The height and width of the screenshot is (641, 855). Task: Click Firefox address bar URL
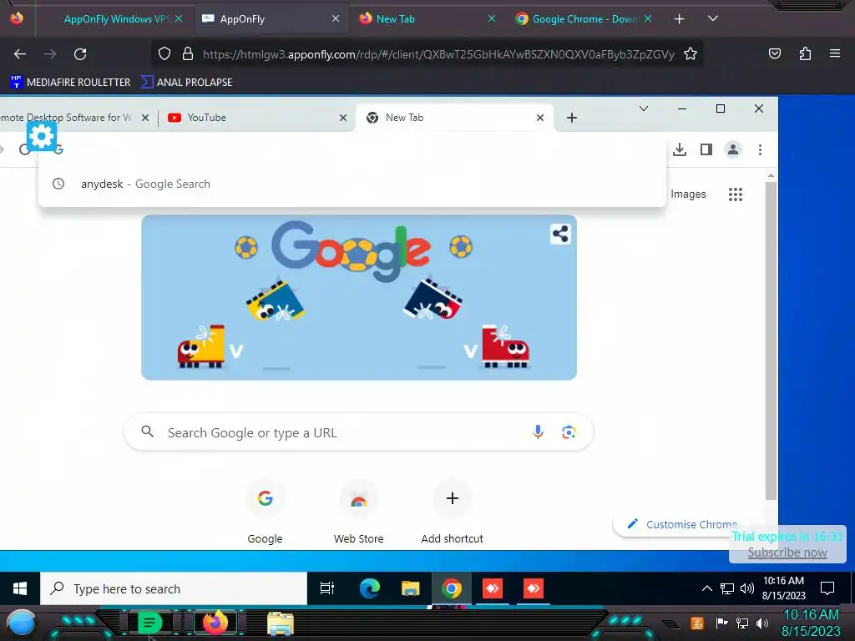[x=438, y=54]
